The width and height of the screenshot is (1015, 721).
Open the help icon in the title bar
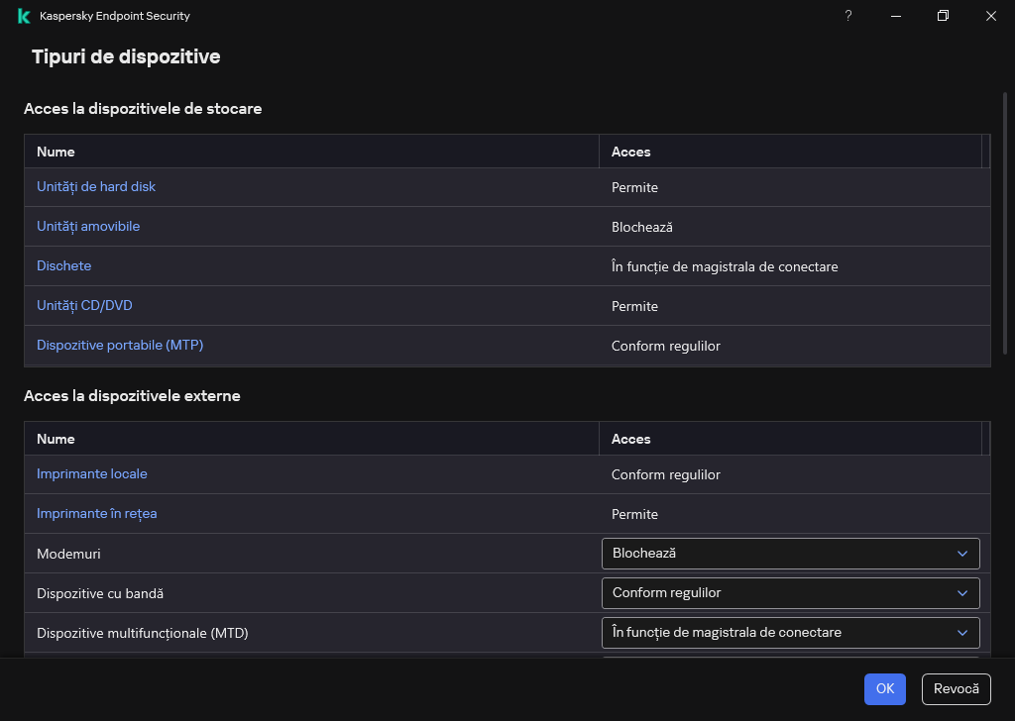tap(847, 16)
